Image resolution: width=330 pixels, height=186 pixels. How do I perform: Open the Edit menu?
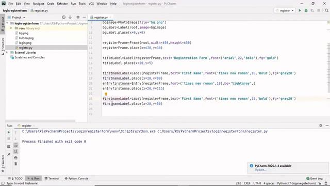coord(19,4)
